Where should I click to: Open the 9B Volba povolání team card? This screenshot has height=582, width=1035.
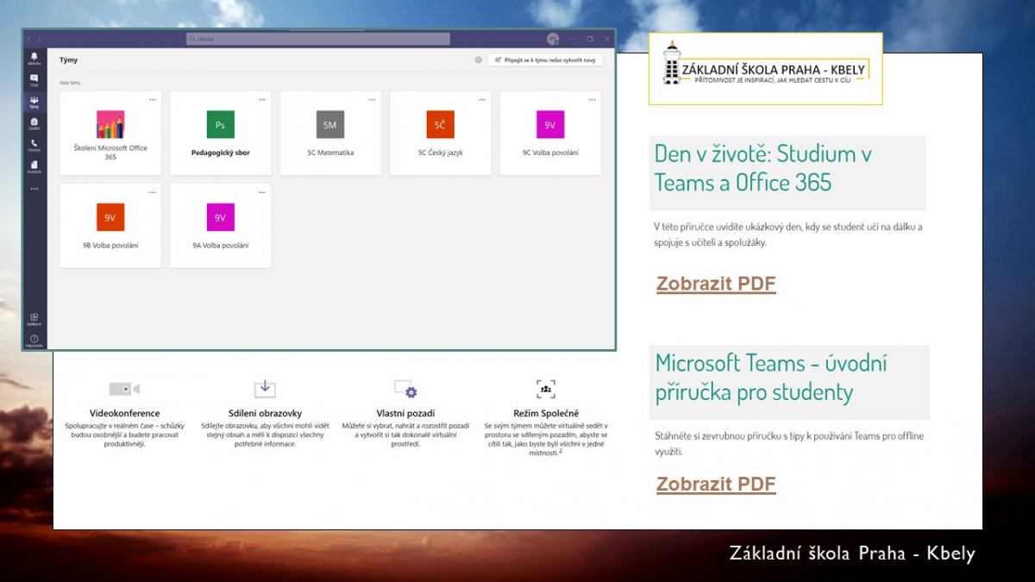[x=110, y=226]
